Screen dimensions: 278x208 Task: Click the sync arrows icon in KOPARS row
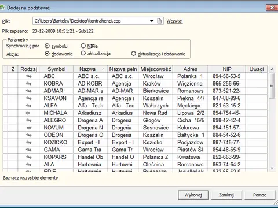[28, 157]
